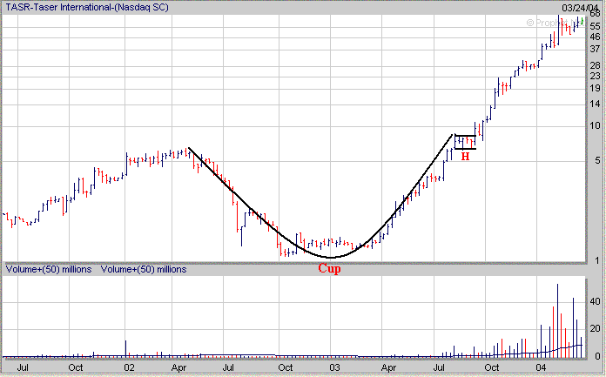The height and width of the screenshot is (377, 606).
Task: Select the 23 price axis label
Action: click(596, 76)
